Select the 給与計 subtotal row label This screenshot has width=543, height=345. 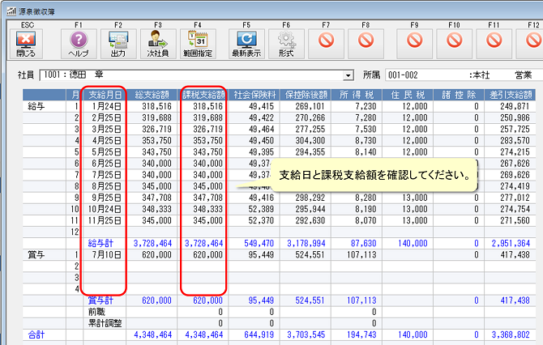point(103,242)
